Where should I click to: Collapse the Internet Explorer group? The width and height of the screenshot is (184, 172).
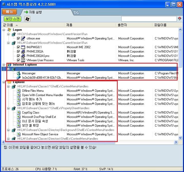click(x=4, y=65)
